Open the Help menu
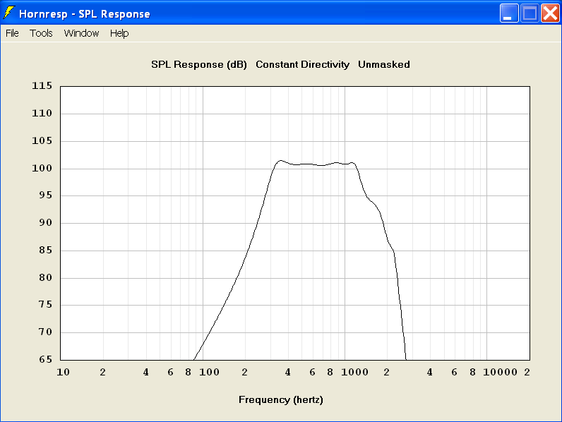Viewport: 562px width, 422px height. 119,33
